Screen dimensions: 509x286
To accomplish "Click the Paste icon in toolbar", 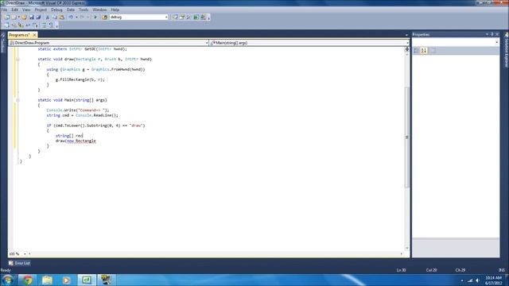I will point(62,17).
